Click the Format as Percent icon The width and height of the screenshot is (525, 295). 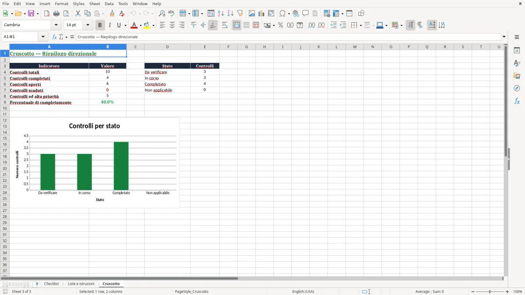point(281,25)
